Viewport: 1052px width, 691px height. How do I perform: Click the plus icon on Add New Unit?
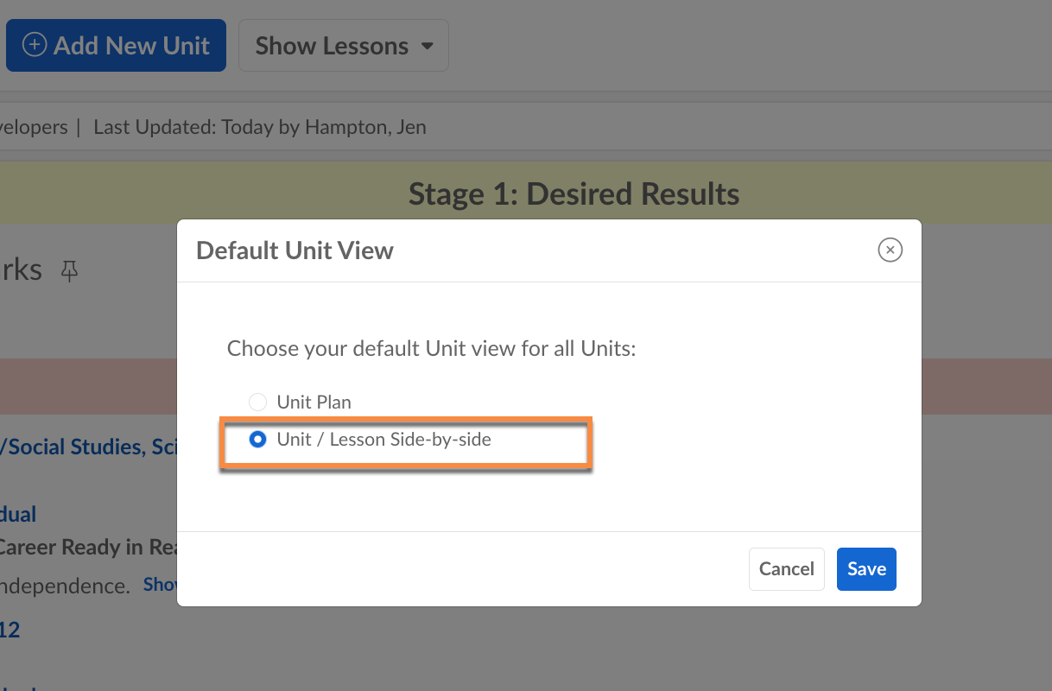tap(34, 45)
